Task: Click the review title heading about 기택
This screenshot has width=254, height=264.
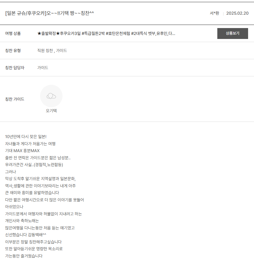Action: click(x=49, y=13)
